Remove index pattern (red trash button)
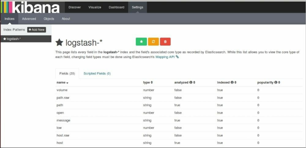This screenshot has height=148, width=306. click(165, 42)
